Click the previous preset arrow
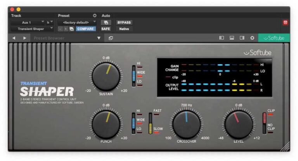 [x=14, y=38]
